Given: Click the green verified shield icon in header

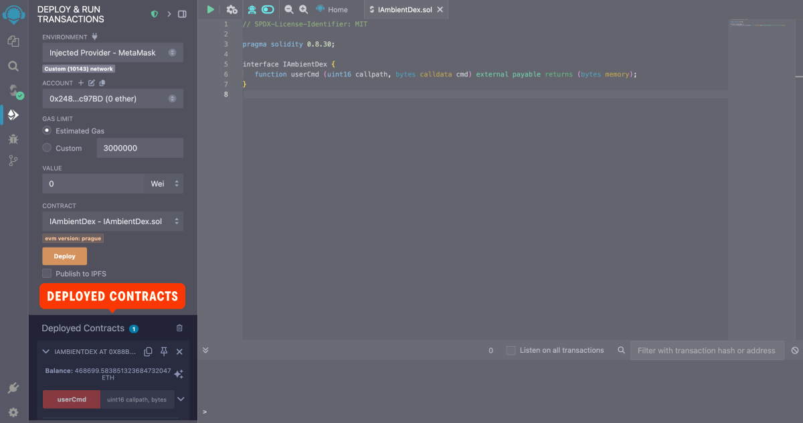Looking at the screenshot, I should tap(155, 14).
